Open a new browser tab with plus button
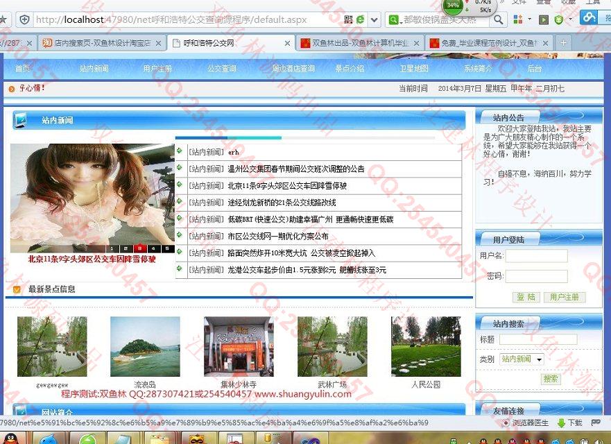The width and height of the screenshot is (611, 444). click(563, 42)
